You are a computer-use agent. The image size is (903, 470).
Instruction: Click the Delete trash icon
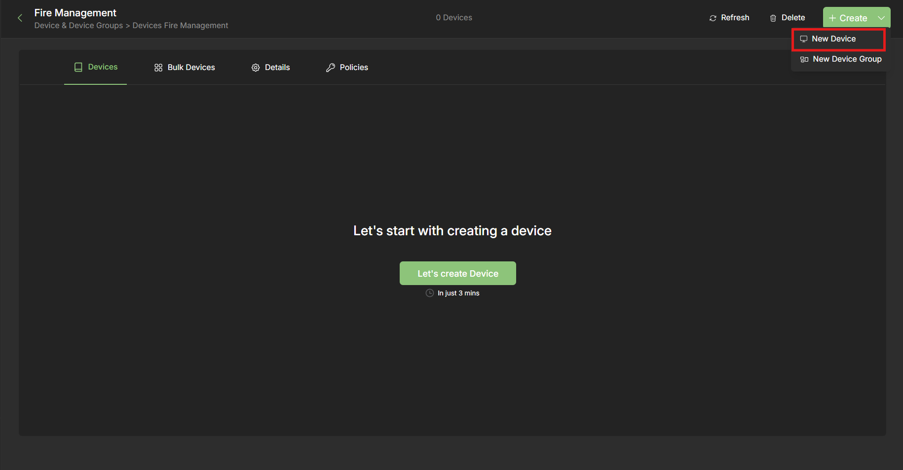773,18
